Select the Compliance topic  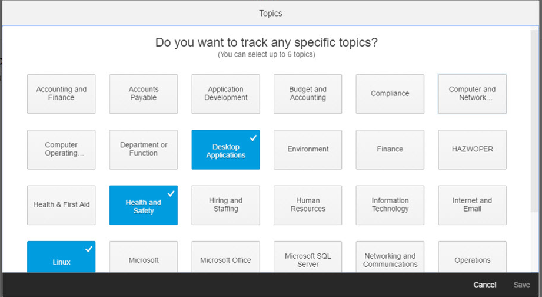coord(390,94)
